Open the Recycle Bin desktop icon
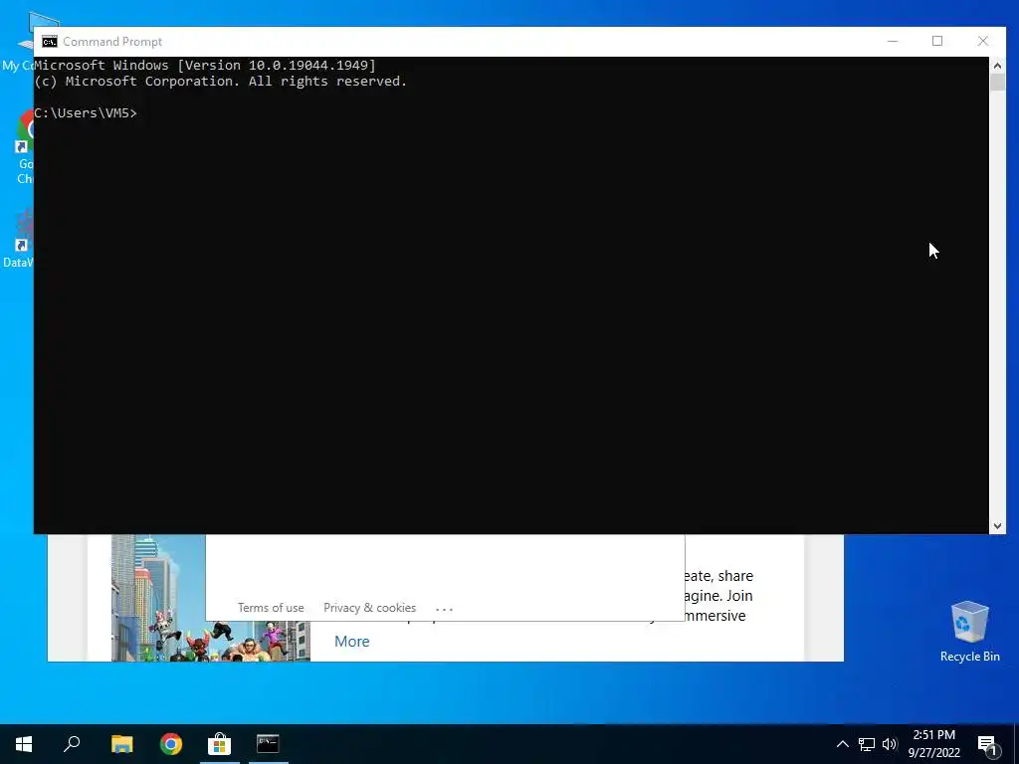Image resolution: width=1019 pixels, height=764 pixels. (969, 632)
